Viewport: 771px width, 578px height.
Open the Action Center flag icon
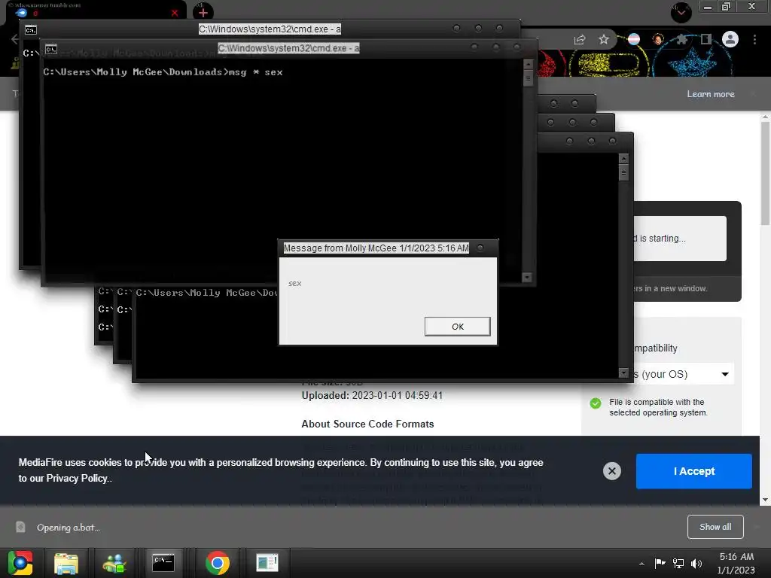coord(660,563)
